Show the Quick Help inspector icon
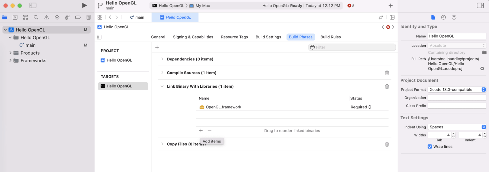Image resolution: width=489 pixels, height=172 pixels. pos(454,17)
